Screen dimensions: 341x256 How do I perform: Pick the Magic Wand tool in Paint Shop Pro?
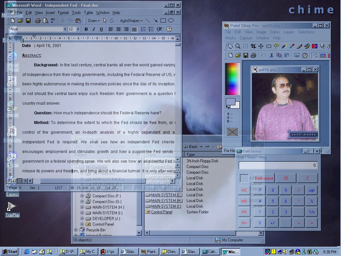point(284,46)
